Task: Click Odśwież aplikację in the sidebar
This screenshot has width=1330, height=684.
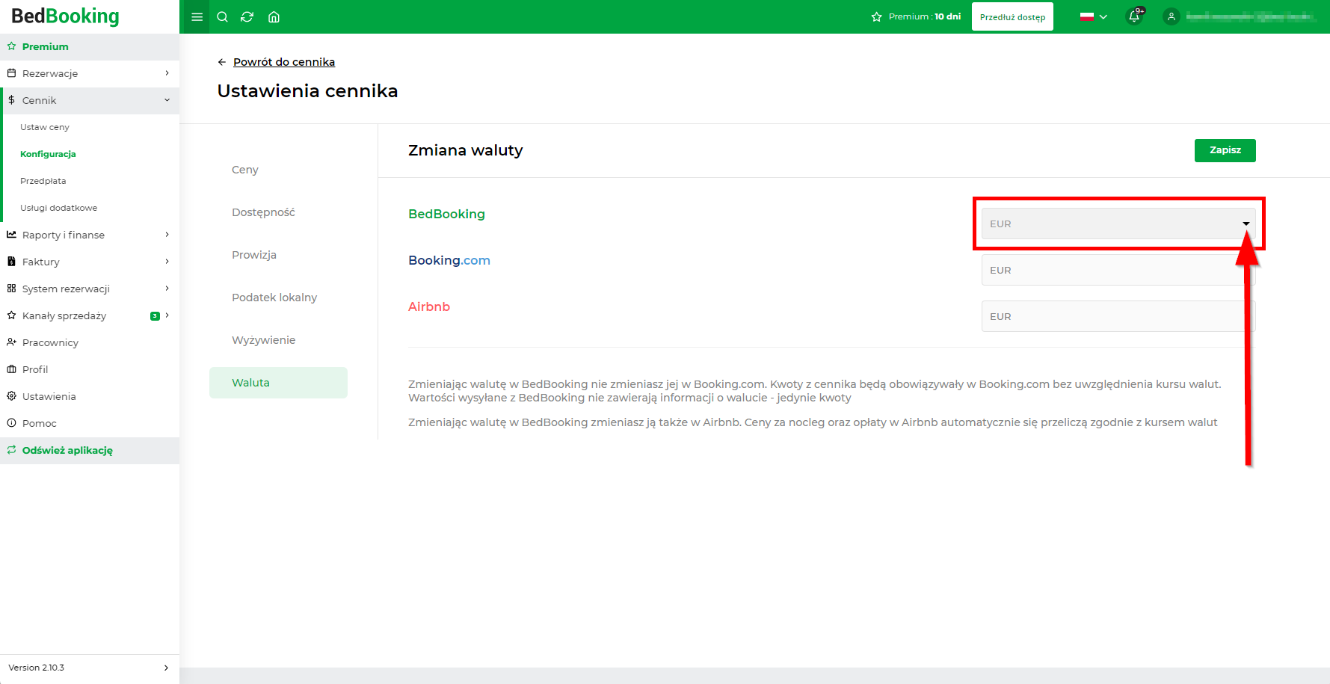Action: click(90, 450)
